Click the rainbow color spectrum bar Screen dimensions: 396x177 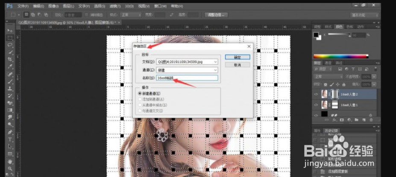pos(341,56)
